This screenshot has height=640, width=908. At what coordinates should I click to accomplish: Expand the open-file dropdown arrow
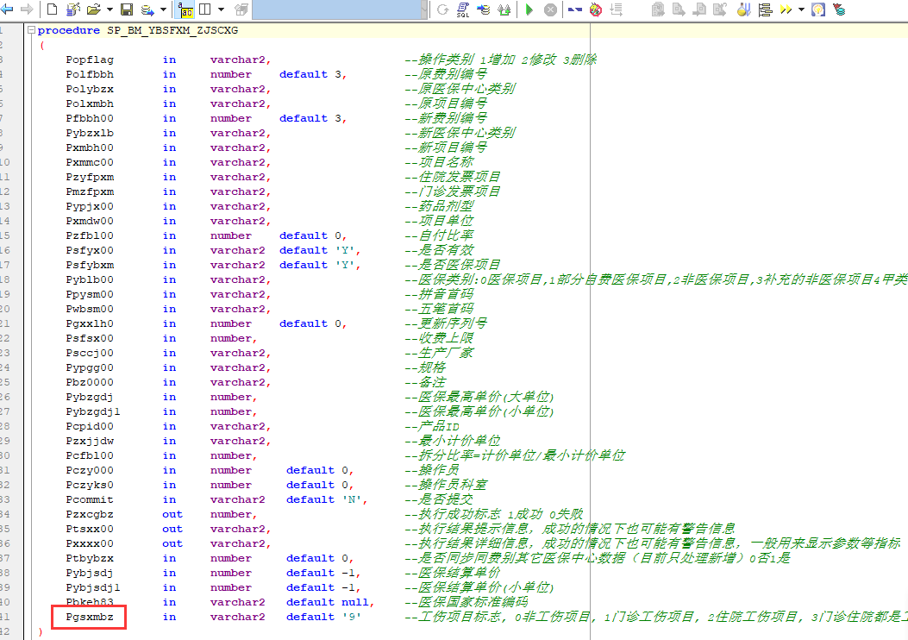pyautogui.click(x=110, y=9)
